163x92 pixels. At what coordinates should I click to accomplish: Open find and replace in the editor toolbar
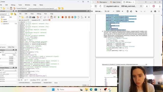coord(55,17)
